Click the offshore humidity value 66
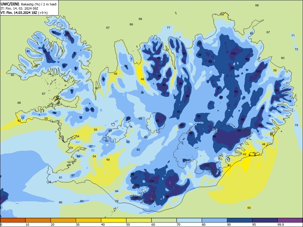 (x=19, y=103)
